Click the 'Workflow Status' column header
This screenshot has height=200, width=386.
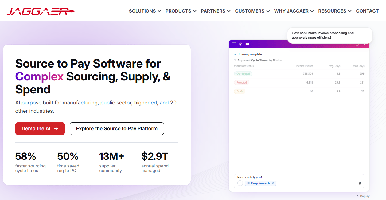(x=244, y=66)
